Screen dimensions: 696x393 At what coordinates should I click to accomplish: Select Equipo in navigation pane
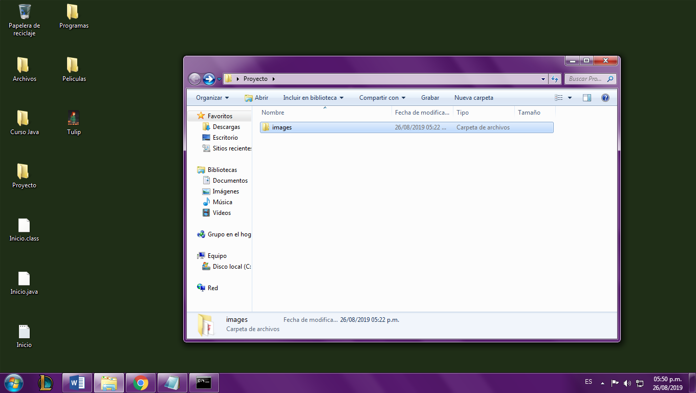tap(212, 256)
